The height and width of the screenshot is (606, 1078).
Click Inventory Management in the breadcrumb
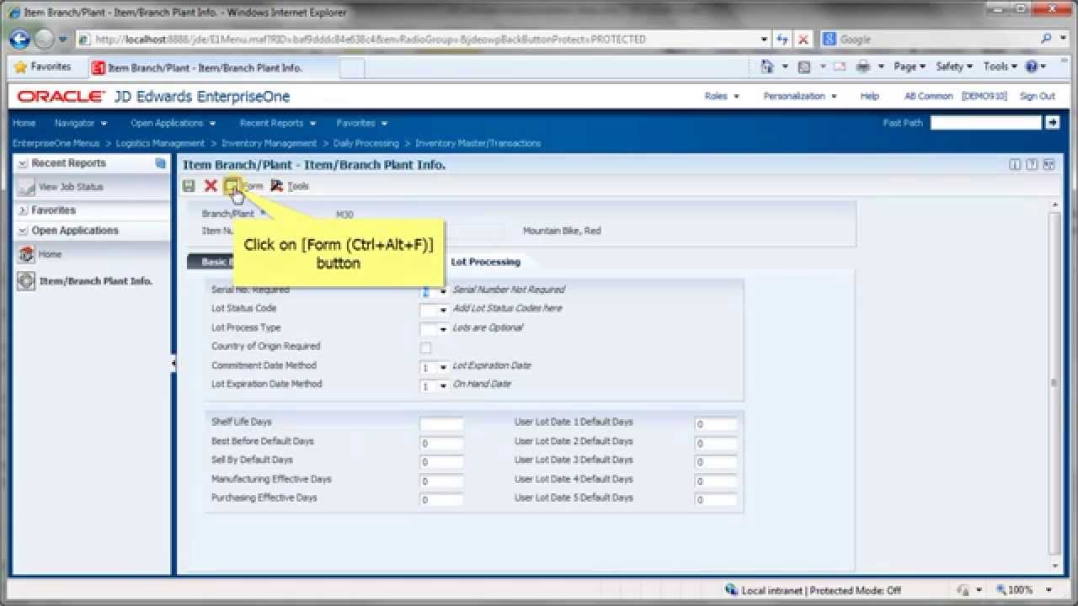[269, 143]
